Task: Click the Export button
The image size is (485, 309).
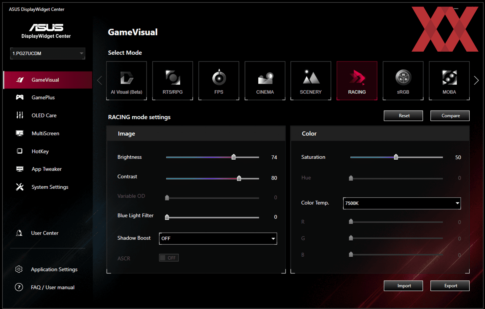Action: pyautogui.click(x=450, y=286)
